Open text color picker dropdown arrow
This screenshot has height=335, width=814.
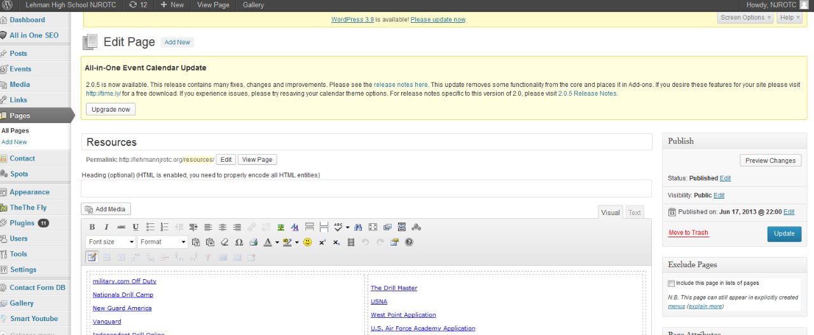tap(277, 242)
